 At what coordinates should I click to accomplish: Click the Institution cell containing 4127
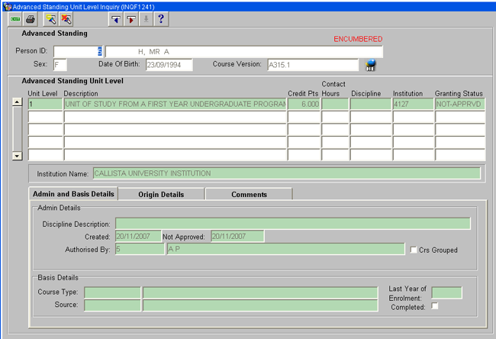412,104
